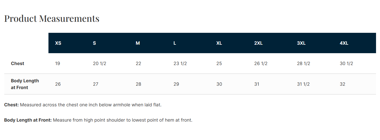The width and height of the screenshot is (380, 140).
Task: Click the S size column header
Action: [x=94, y=43]
